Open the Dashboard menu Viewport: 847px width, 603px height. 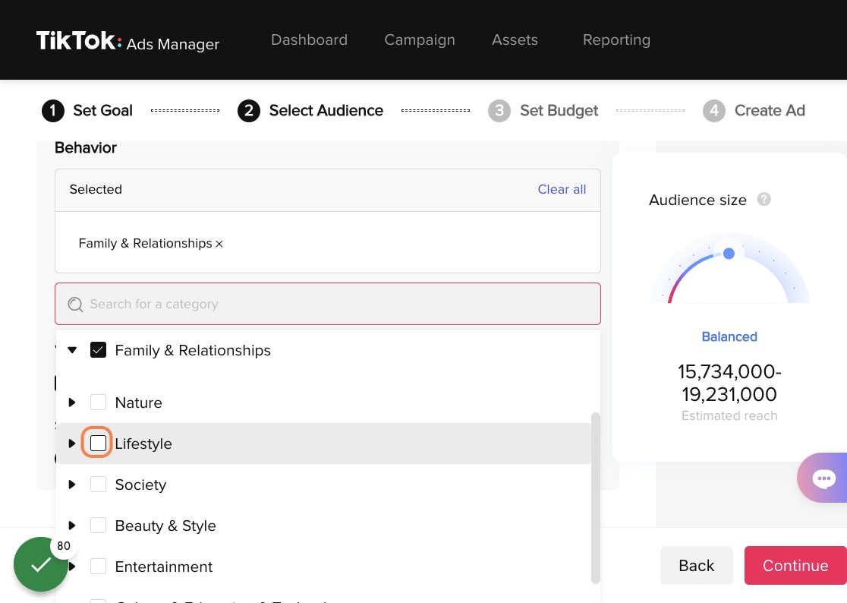coord(309,40)
